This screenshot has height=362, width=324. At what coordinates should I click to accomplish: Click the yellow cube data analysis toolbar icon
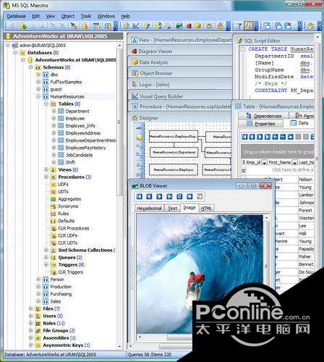(197, 25)
